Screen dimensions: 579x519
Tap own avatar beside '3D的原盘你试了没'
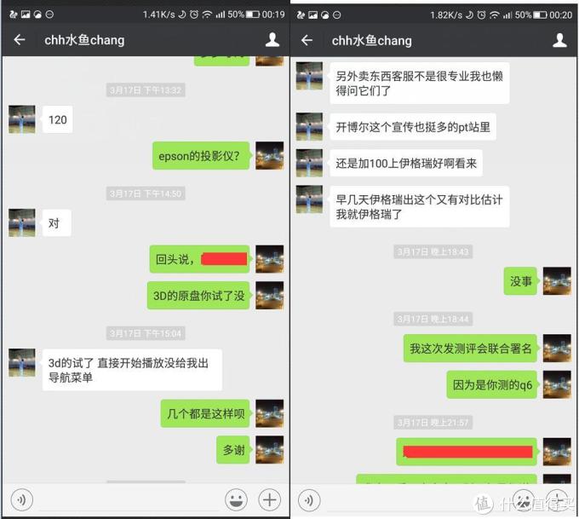(270, 296)
